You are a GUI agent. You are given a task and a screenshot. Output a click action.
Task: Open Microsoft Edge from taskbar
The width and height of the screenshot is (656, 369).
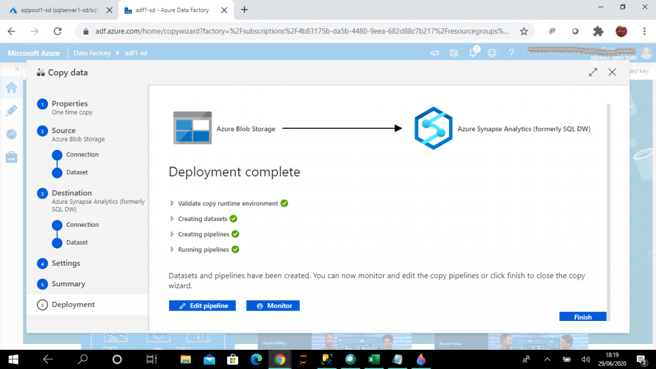256,359
